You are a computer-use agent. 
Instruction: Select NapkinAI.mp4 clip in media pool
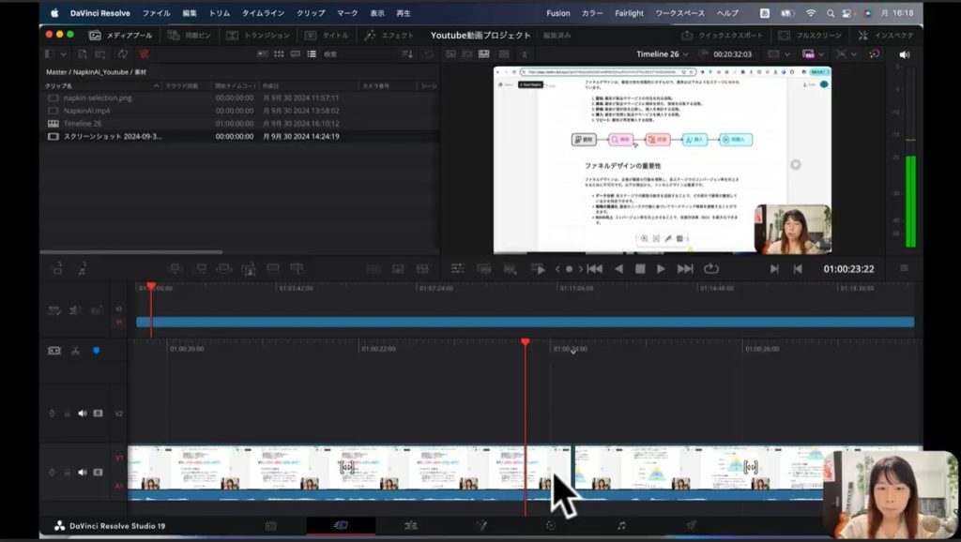point(89,111)
